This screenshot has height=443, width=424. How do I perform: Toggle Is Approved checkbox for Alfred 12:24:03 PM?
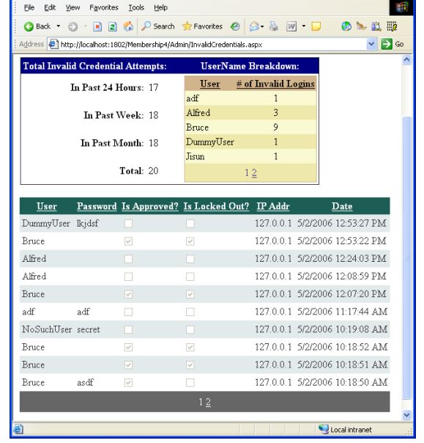[x=128, y=259]
